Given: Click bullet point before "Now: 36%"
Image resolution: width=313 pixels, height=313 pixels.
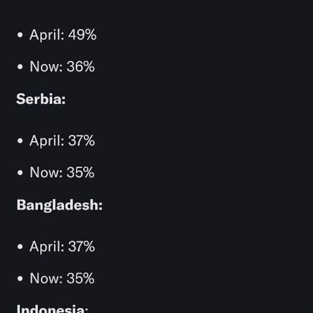Looking at the screenshot, I should point(20,67).
